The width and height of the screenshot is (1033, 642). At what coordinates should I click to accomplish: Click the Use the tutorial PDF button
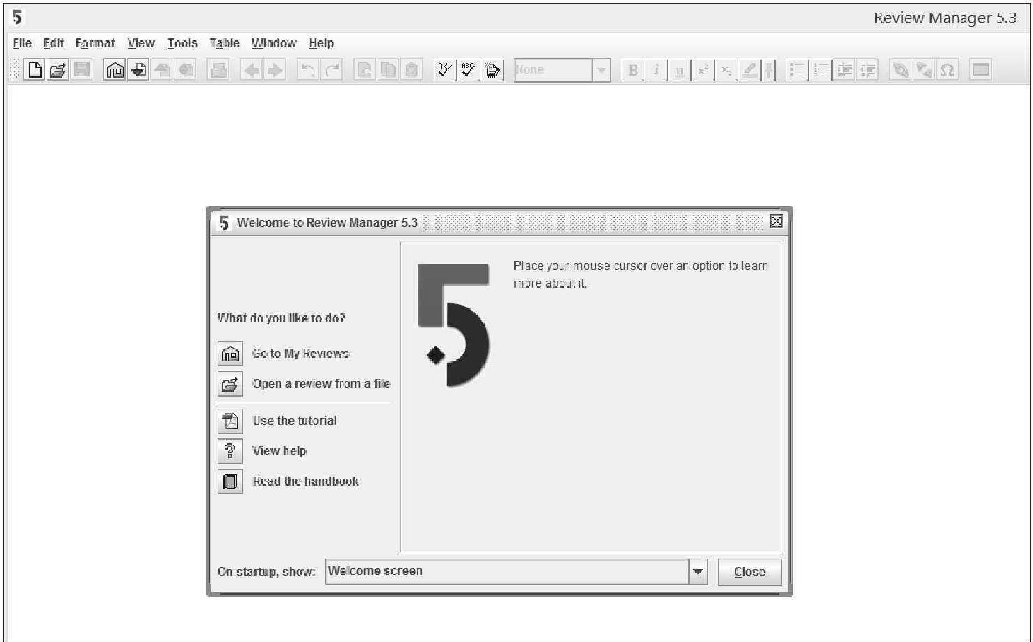230,421
